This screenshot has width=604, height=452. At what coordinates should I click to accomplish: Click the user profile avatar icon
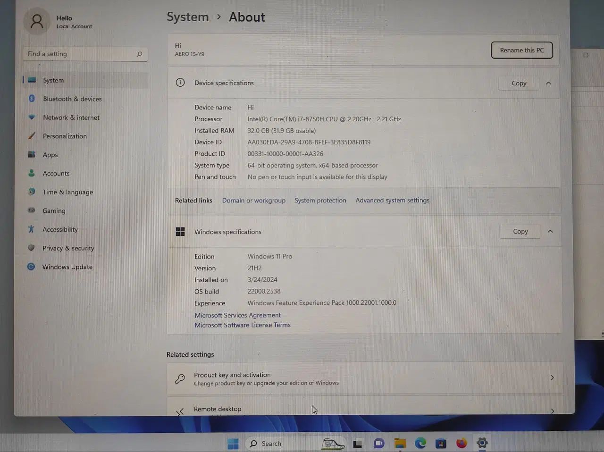point(37,21)
